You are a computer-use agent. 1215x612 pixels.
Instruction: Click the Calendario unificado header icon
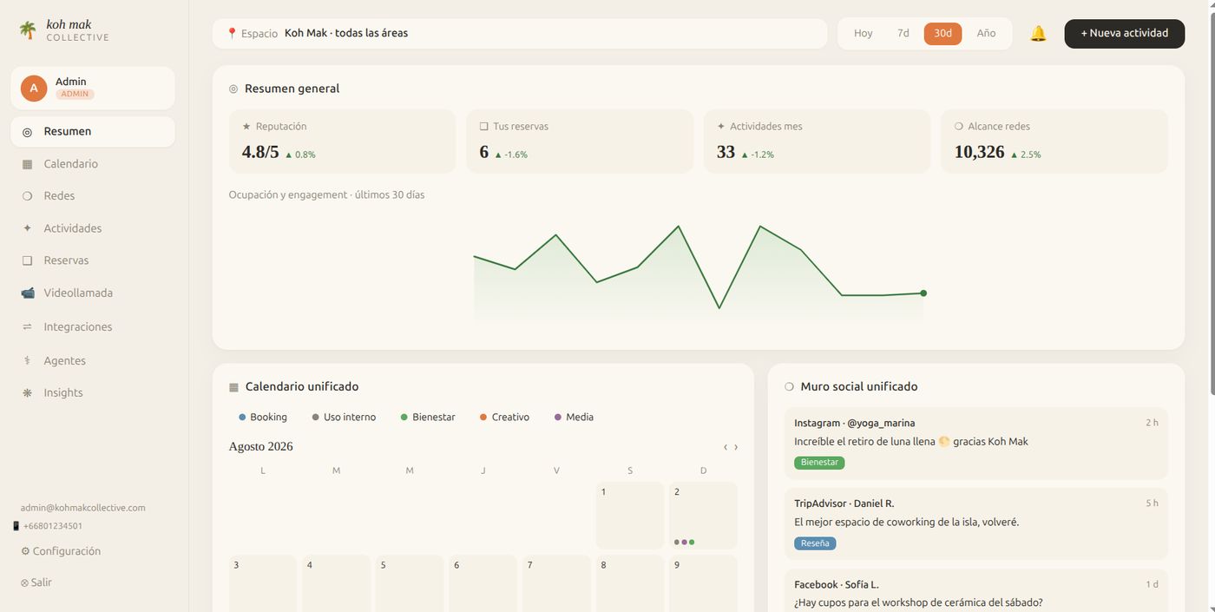pos(233,387)
